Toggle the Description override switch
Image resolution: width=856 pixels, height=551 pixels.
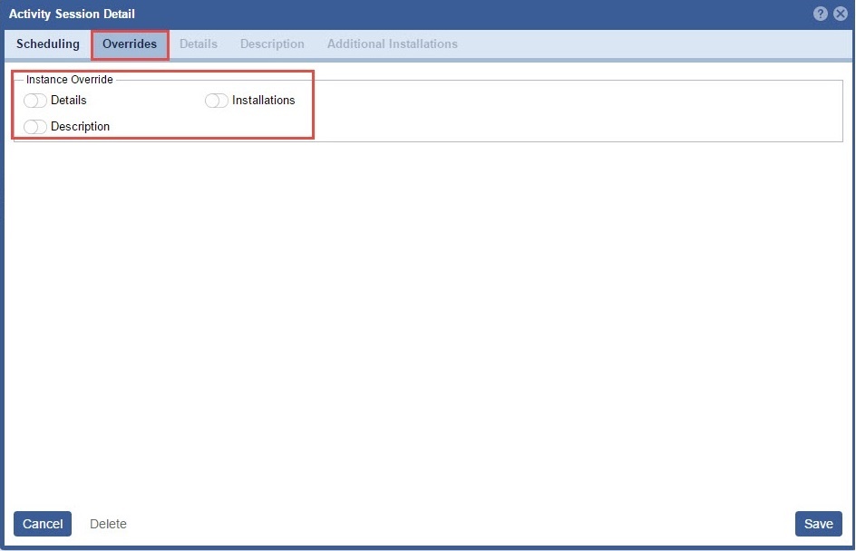[x=35, y=127]
